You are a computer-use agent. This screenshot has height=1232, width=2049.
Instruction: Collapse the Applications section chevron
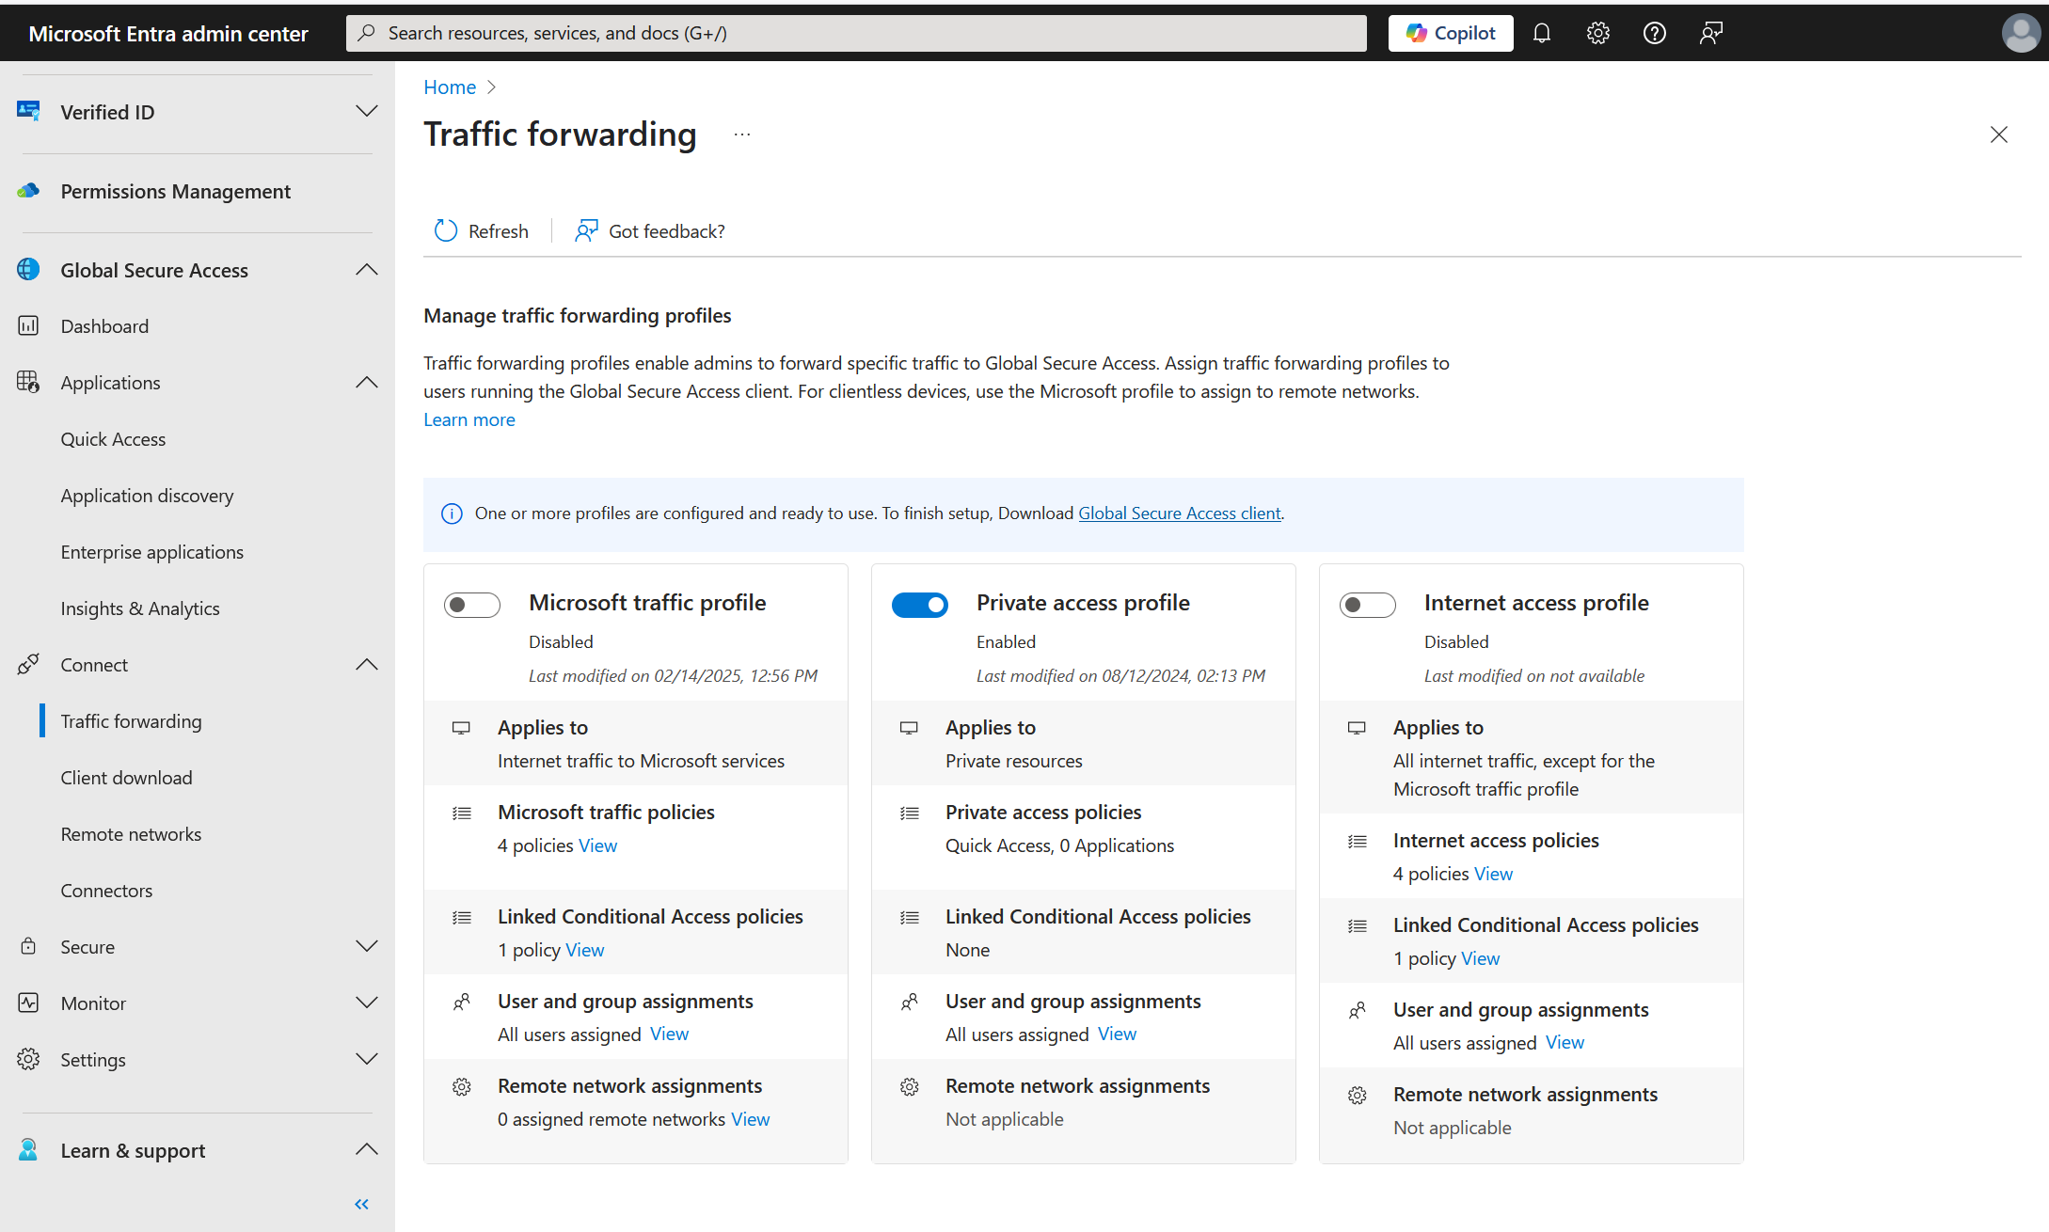[x=367, y=382]
